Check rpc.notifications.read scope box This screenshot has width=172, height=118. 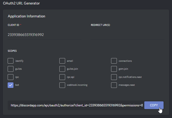pos(114,77)
